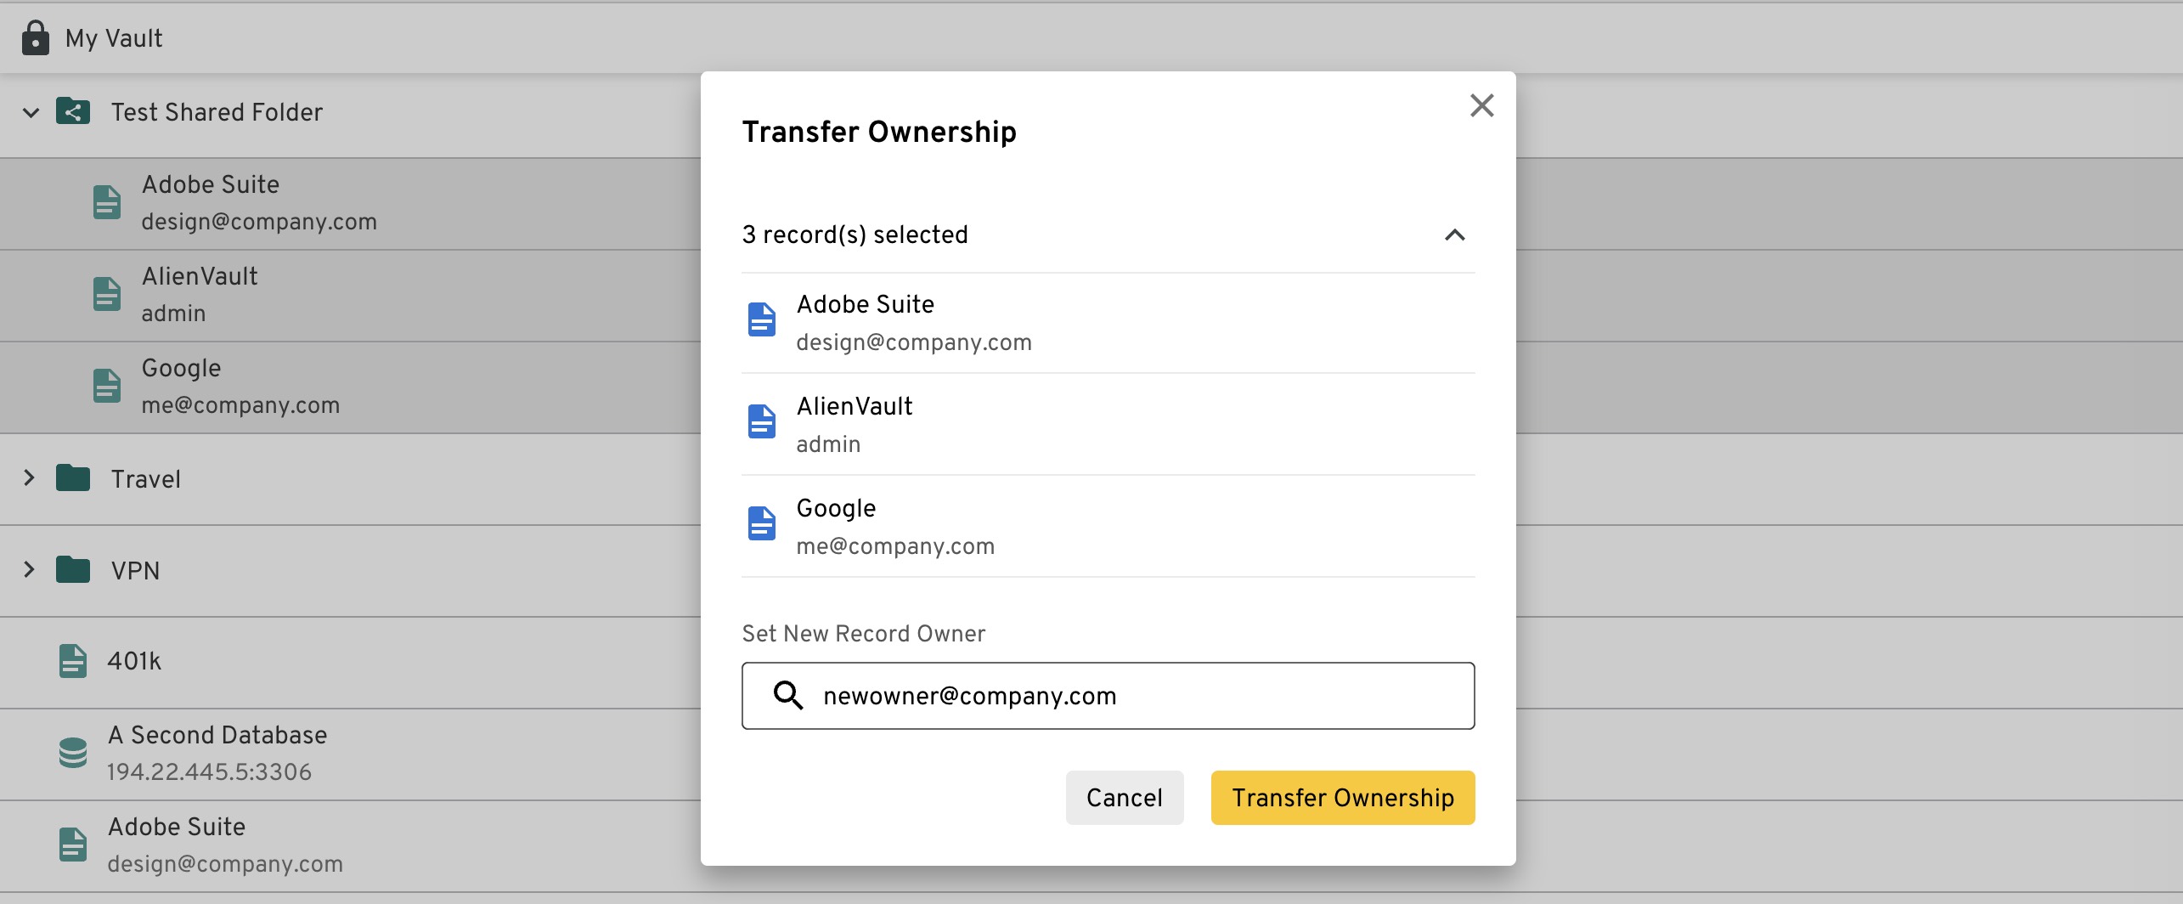Confirm with yellow Transfer Ownership button

pos(1342,798)
